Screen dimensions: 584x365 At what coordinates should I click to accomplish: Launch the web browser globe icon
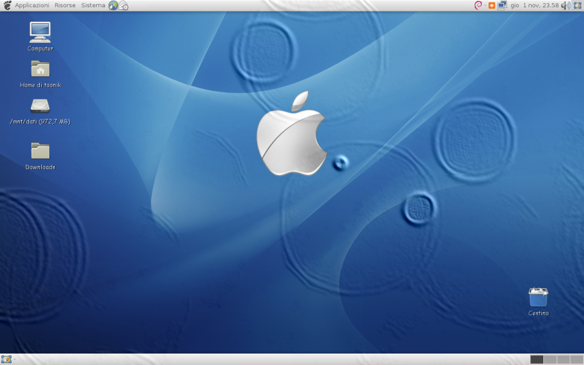coord(113,5)
